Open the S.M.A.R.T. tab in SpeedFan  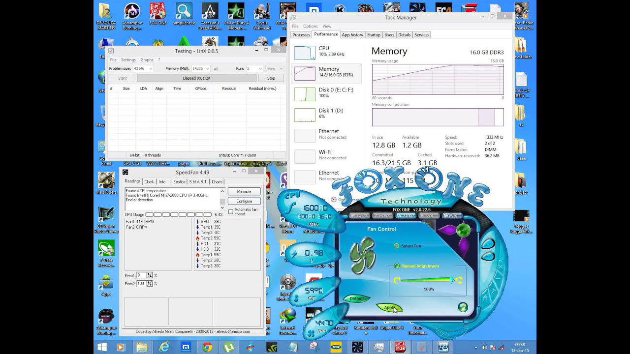click(x=199, y=182)
